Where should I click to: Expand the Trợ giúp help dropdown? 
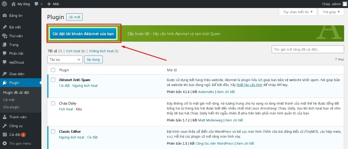pyautogui.click(x=332, y=12)
